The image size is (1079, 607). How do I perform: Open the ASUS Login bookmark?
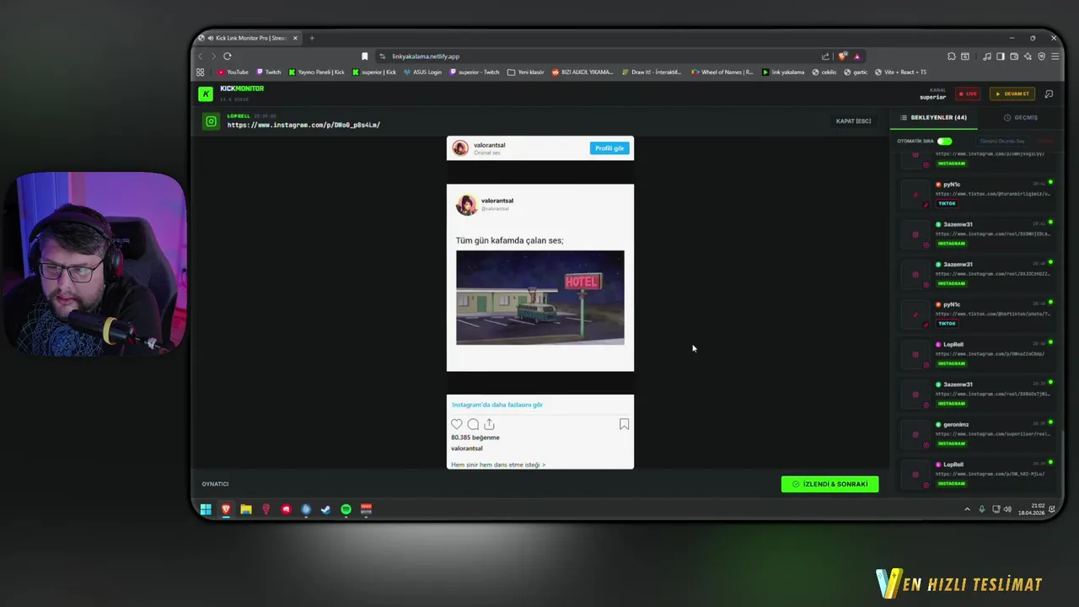tap(422, 72)
